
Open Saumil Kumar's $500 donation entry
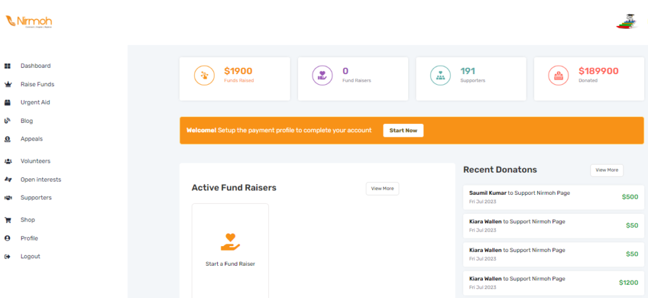(x=544, y=196)
